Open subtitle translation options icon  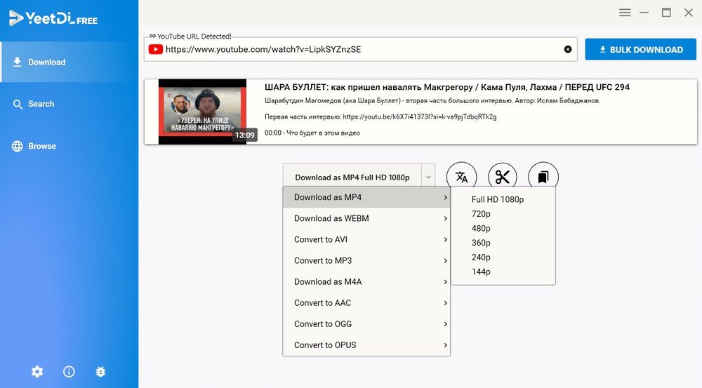pos(462,177)
